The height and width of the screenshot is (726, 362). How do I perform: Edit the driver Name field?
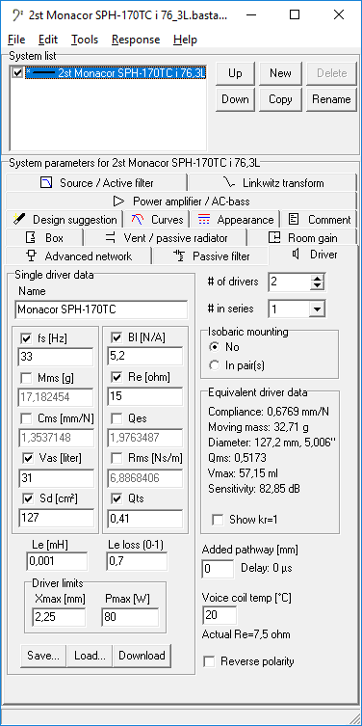tap(101, 309)
